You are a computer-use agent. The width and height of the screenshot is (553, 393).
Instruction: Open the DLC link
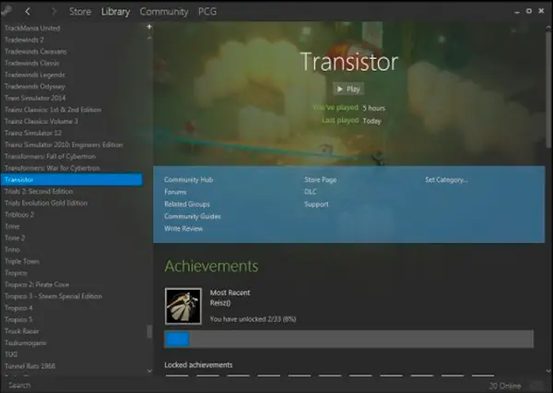click(311, 192)
